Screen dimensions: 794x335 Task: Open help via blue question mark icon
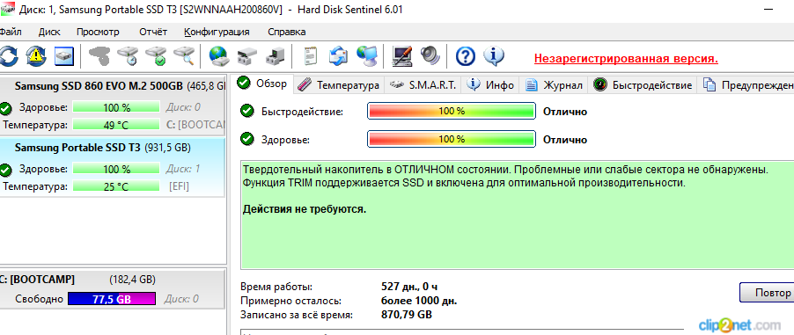(x=465, y=56)
